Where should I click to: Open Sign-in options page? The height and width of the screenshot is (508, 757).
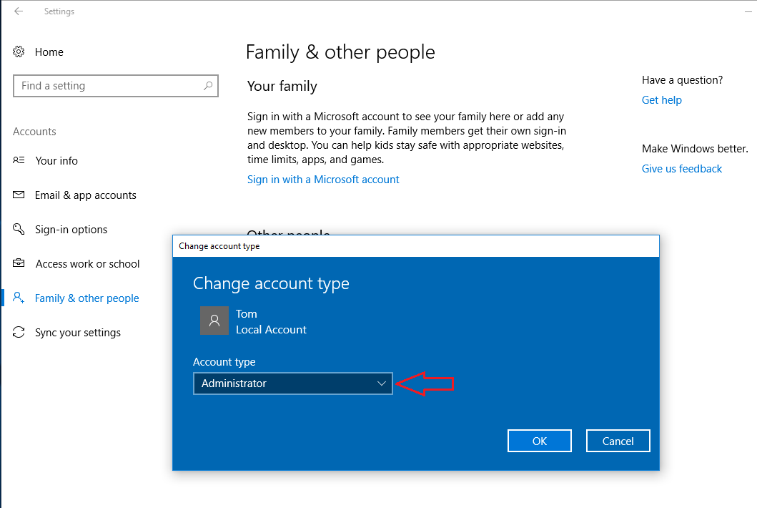[71, 230]
